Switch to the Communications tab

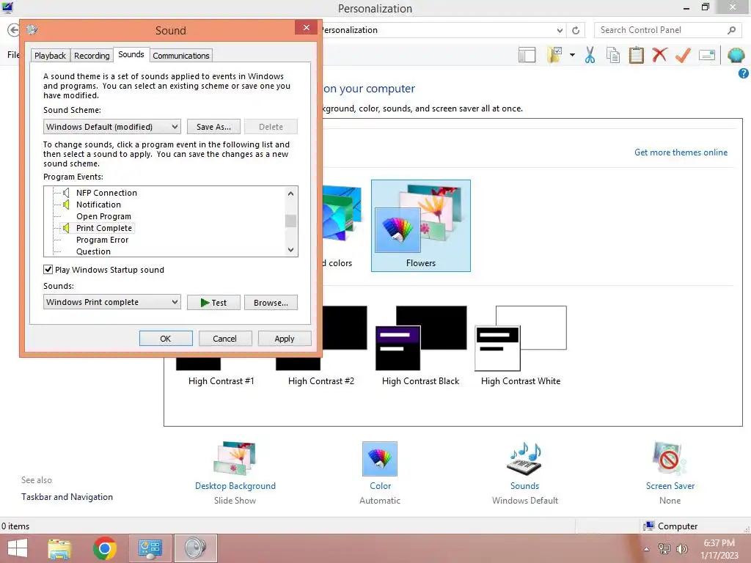[181, 56]
